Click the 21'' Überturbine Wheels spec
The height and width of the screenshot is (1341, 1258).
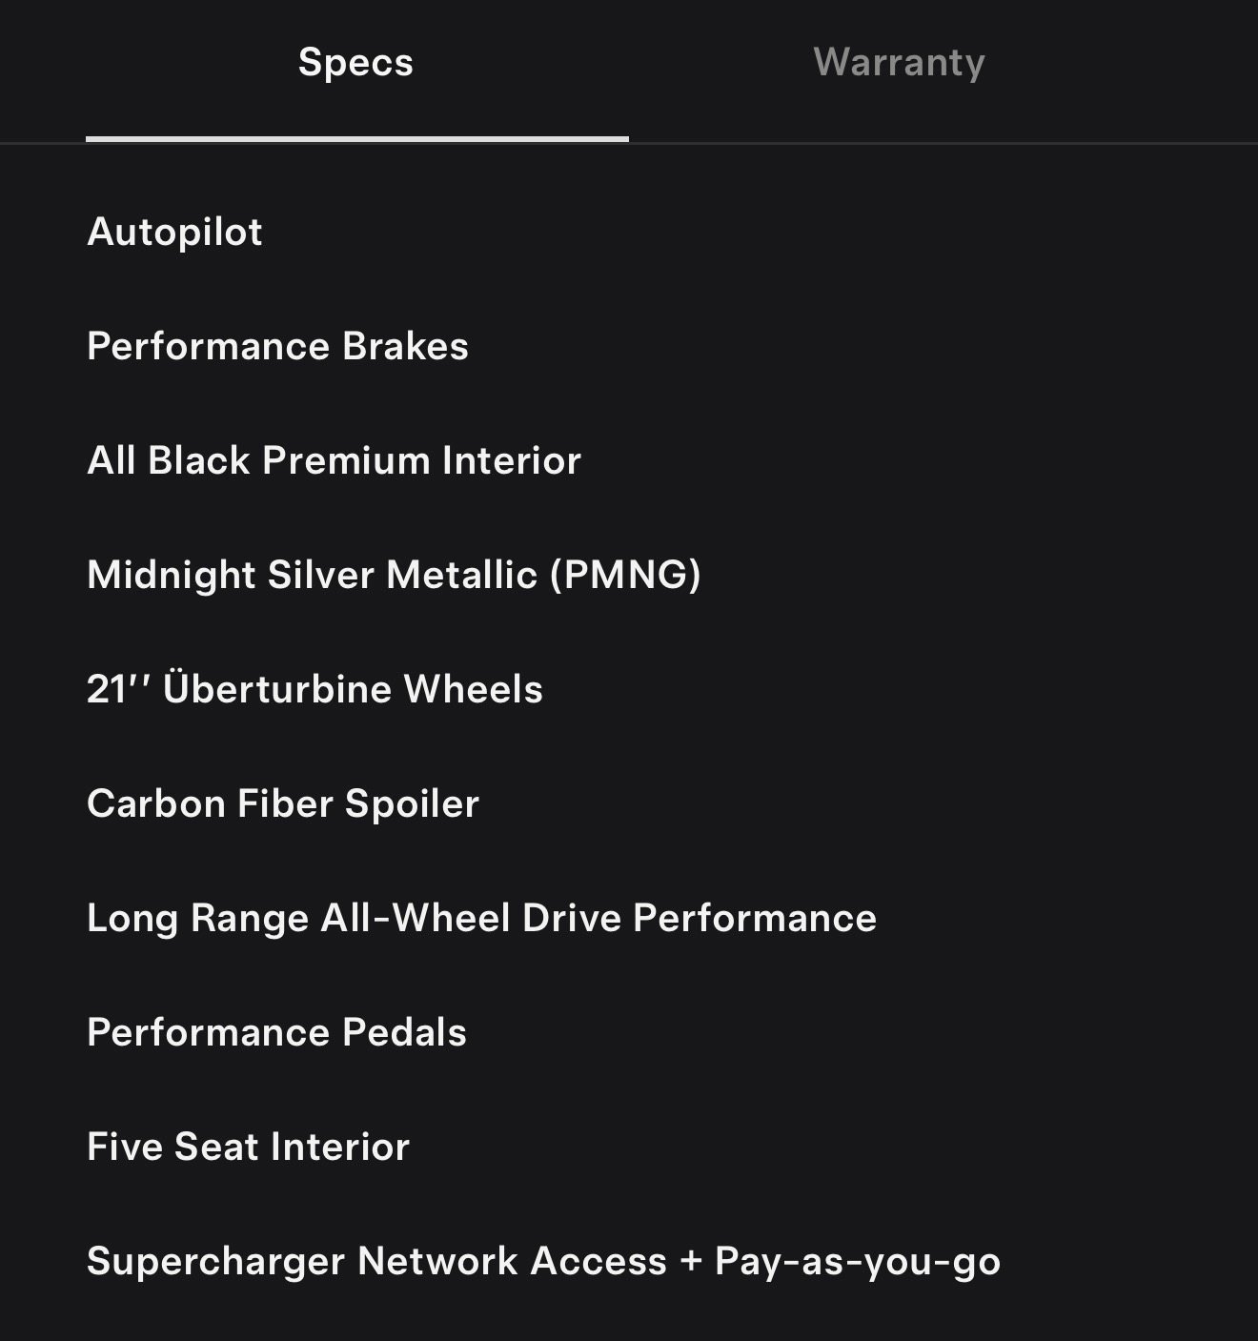click(314, 688)
